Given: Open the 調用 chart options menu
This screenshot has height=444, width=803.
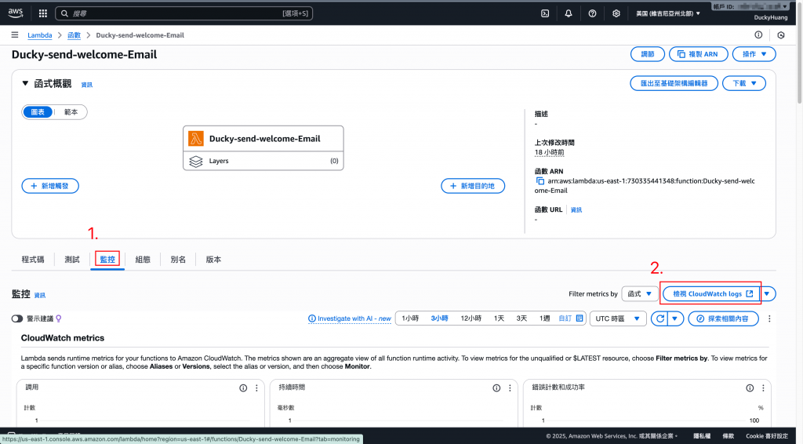Looking at the screenshot, I should coord(256,388).
